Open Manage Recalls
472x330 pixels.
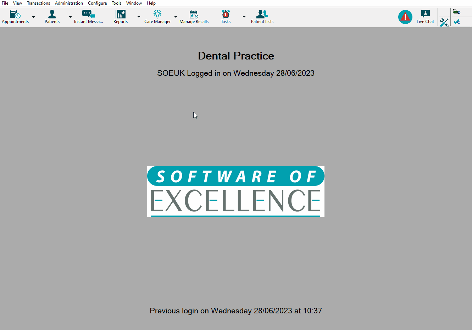(x=194, y=17)
